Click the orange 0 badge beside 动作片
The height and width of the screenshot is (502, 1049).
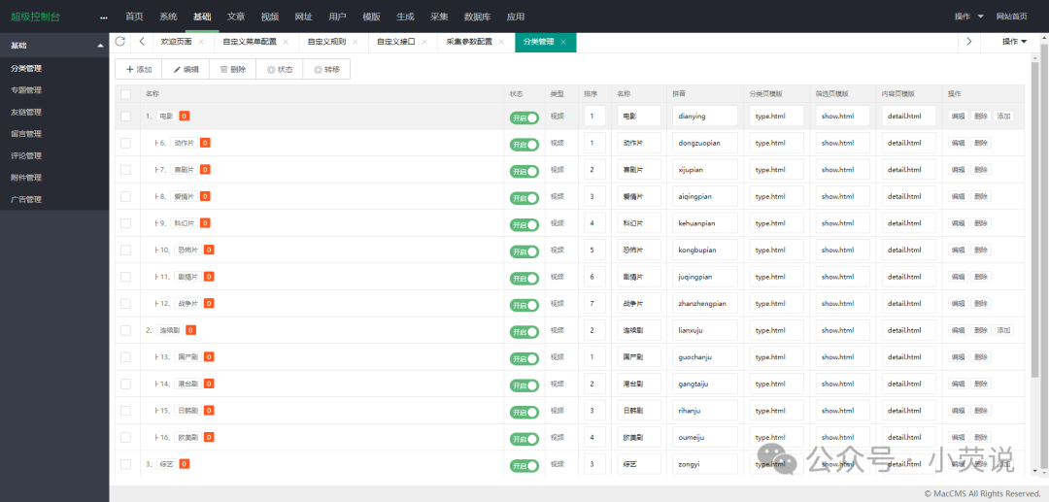[x=205, y=143]
